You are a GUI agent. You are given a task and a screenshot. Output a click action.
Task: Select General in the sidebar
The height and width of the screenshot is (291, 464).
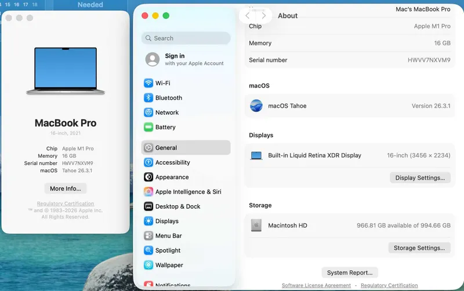pyautogui.click(x=186, y=148)
